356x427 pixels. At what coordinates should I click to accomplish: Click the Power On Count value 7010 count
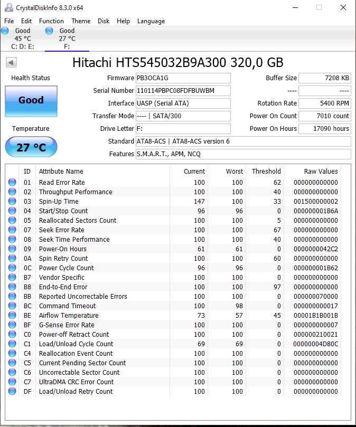[x=325, y=116]
